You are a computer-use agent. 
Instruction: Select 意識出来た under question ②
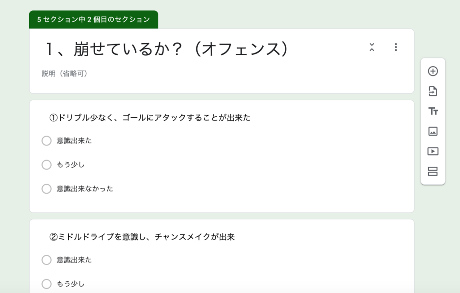click(46, 260)
